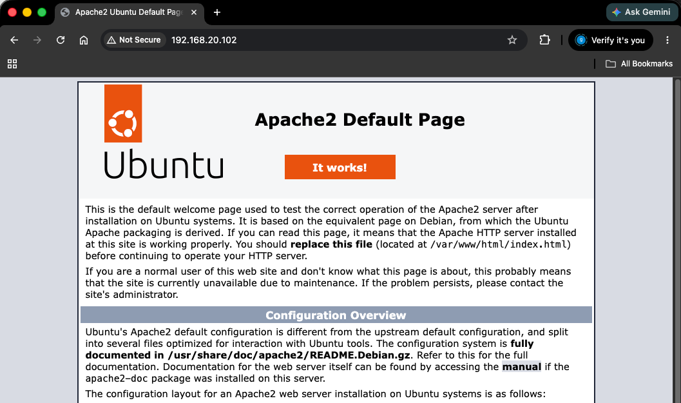Viewport: 681px width, 403px height.
Task: Click the /var/www/html/index.html path text
Action: [x=499, y=244]
